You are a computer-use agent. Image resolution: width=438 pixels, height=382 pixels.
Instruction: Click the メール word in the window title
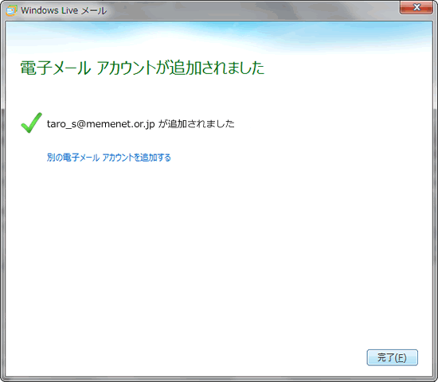(x=94, y=10)
